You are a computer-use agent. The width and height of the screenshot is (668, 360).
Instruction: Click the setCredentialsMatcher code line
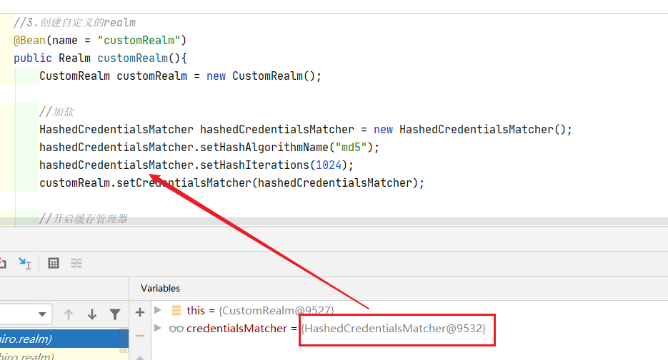(231, 183)
